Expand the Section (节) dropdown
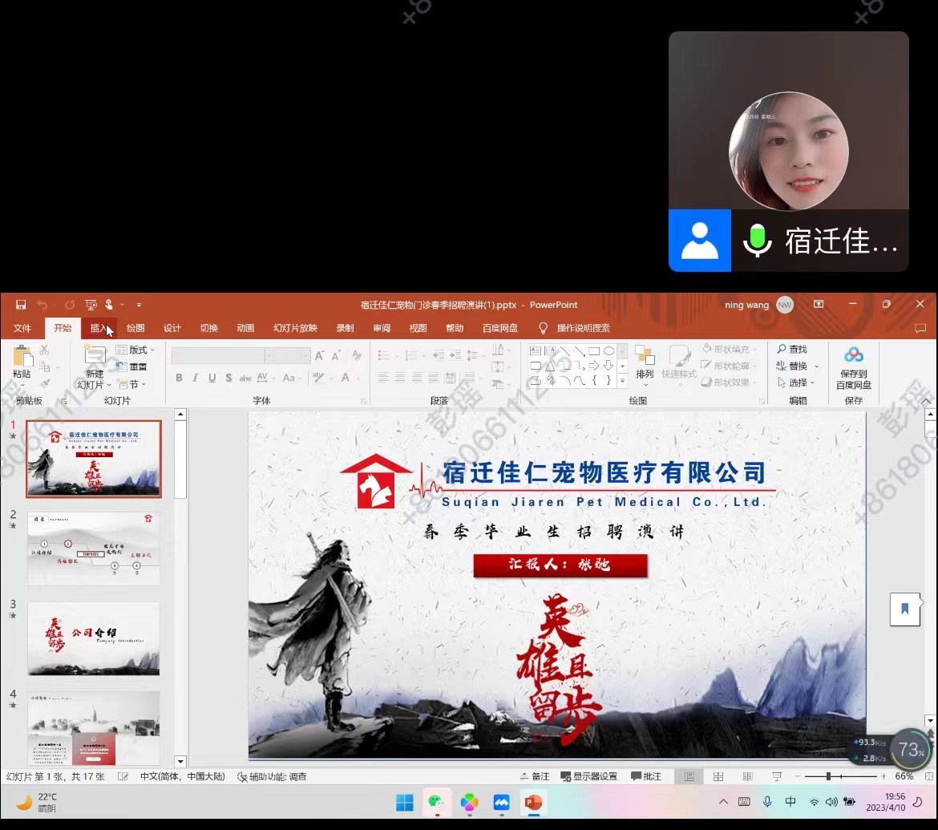The image size is (938, 830). (131, 385)
